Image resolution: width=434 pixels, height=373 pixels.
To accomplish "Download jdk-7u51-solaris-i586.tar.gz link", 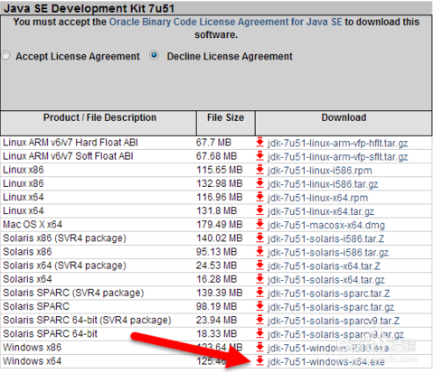I will coord(328,252).
